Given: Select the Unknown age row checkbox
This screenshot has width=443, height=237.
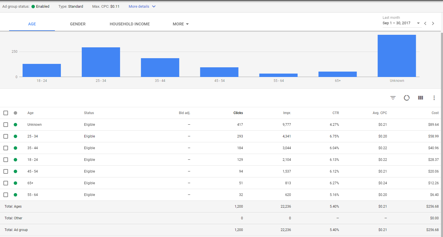Looking at the screenshot, I should [x=6, y=125].
